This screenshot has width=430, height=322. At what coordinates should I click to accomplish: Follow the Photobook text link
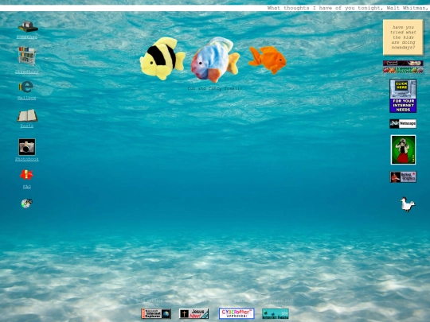tap(27, 159)
